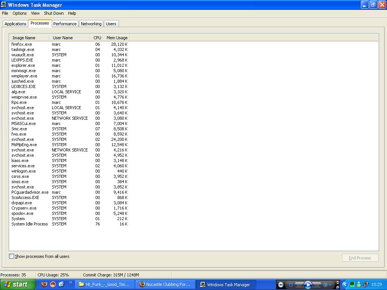
Task: Open the Media Player volume dropdown arrow
Action: [330, 285]
